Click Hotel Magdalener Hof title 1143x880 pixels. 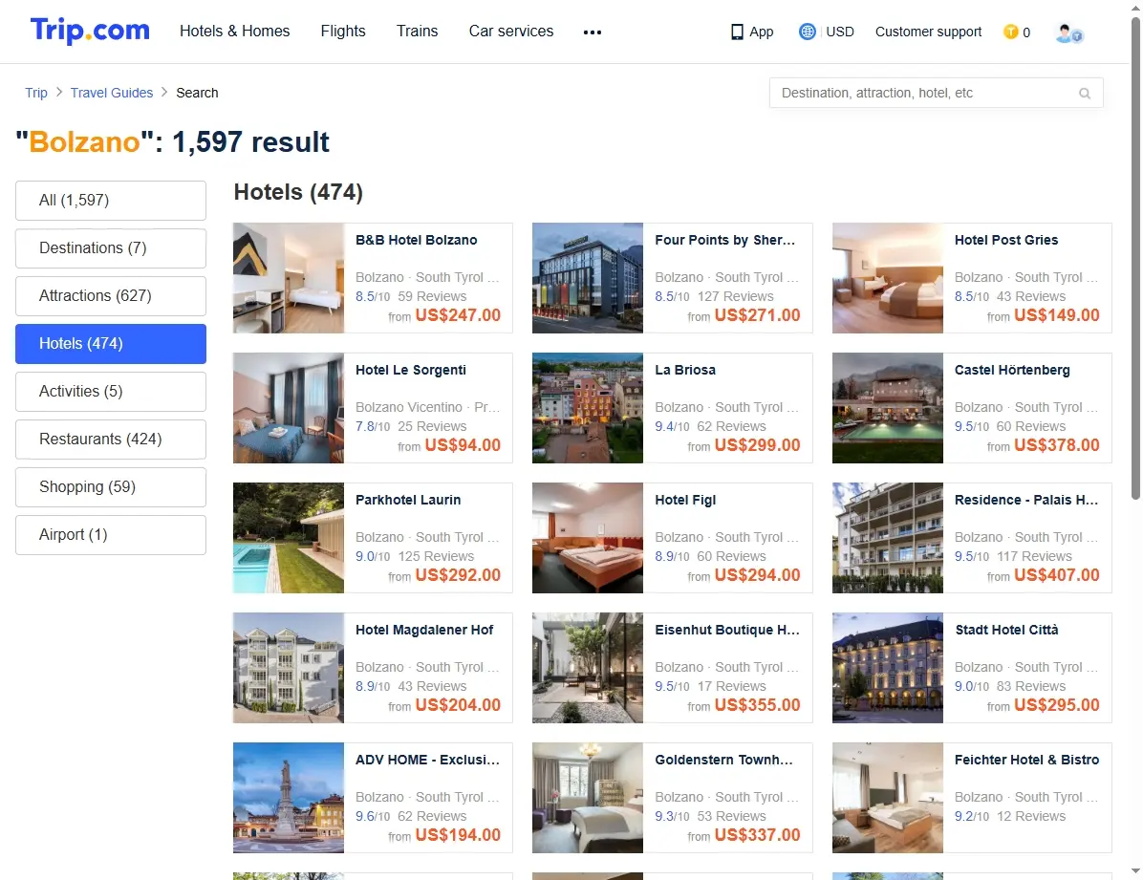[x=424, y=630]
